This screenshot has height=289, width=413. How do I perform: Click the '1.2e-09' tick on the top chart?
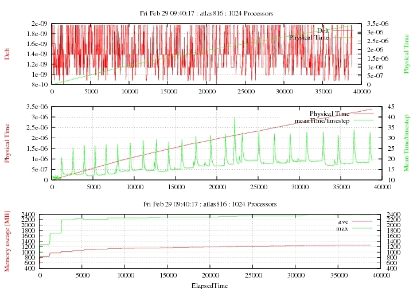coord(37,64)
